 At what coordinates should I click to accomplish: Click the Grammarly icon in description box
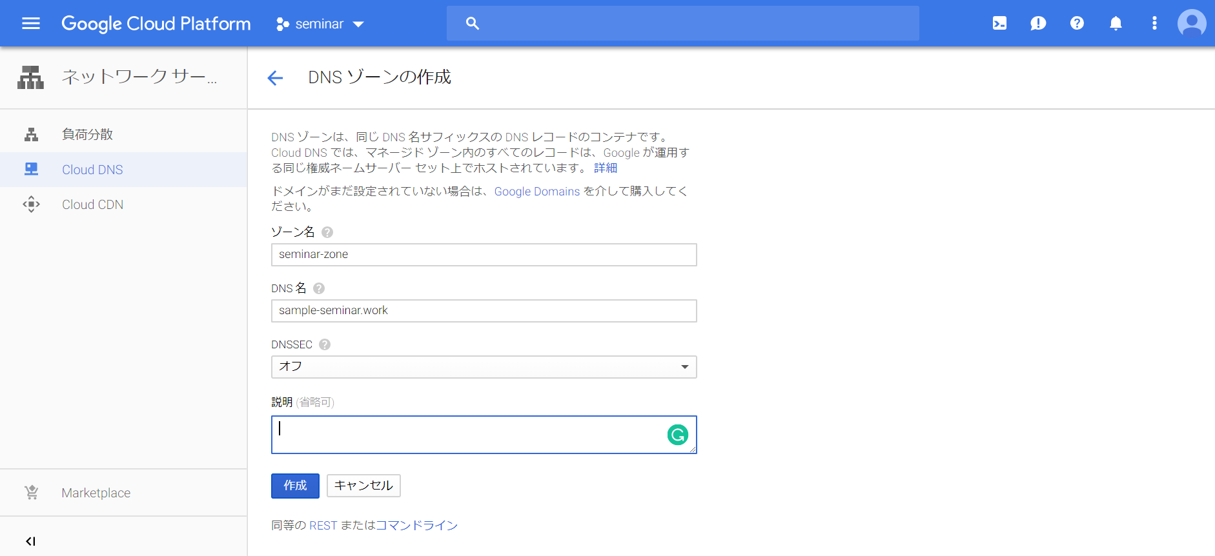pos(678,435)
